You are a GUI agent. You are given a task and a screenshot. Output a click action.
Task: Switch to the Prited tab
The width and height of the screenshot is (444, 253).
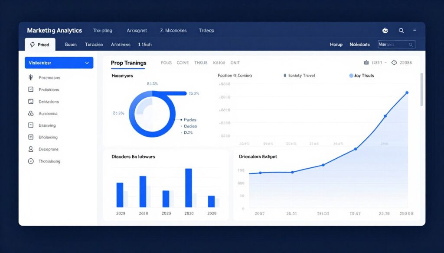[x=40, y=45]
